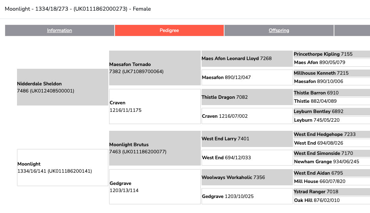Image resolution: width=370 pixels, height=213 pixels.
Task: Open the Information tab
Action: click(x=59, y=30)
